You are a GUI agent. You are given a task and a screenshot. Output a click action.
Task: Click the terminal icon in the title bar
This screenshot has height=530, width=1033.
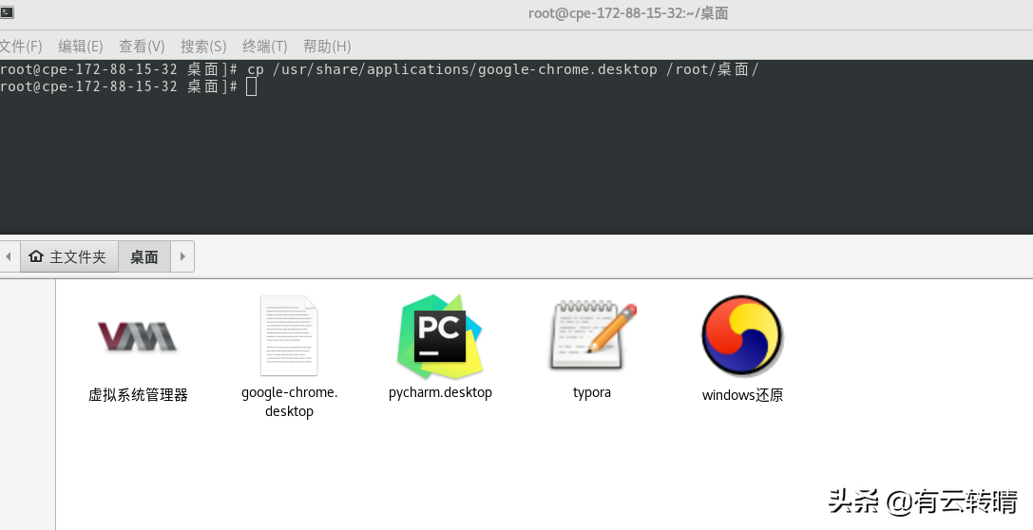tap(6, 12)
